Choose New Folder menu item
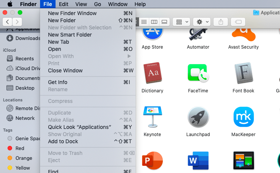The width and height of the screenshot is (280, 173). point(88,20)
